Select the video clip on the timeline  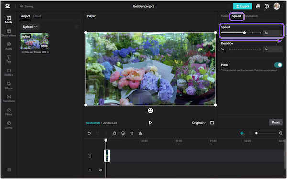click(x=107, y=156)
